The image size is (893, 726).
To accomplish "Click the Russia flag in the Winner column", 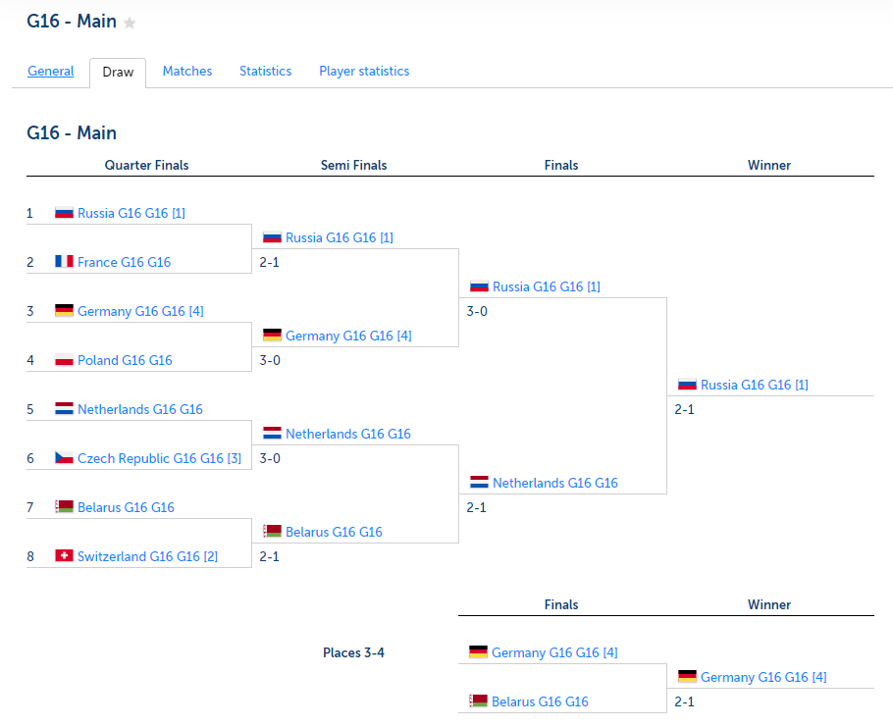I will click(x=687, y=385).
